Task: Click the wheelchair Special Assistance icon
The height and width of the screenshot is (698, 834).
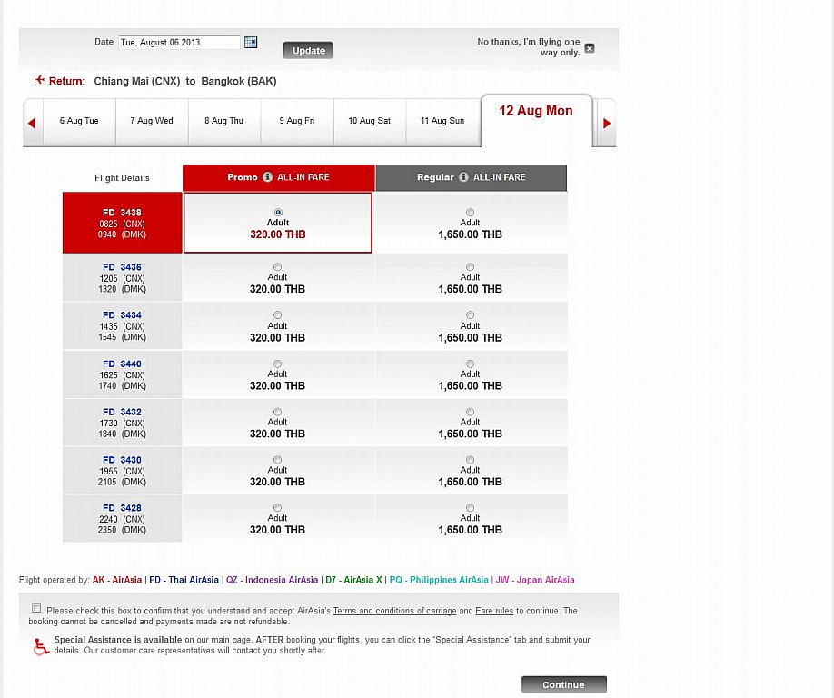Action: (41, 646)
